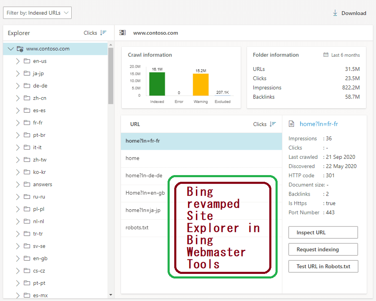This screenshot has width=376, height=301.
Task: Expand the de-de folder
Action: (18, 85)
